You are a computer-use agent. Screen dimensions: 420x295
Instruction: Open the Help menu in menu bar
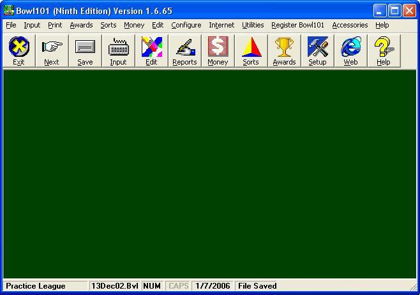tap(382, 25)
